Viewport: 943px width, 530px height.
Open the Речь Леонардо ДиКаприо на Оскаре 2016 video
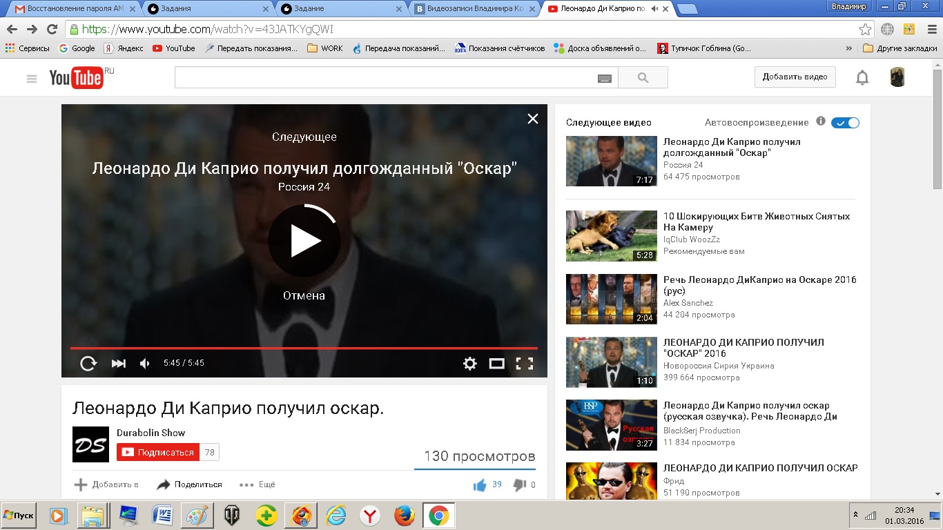click(759, 285)
